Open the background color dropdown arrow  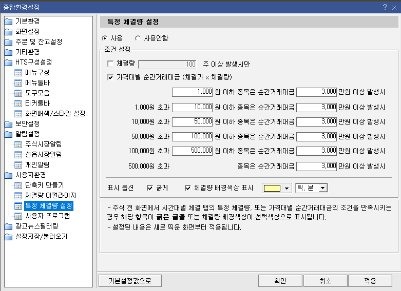[x=287, y=189]
